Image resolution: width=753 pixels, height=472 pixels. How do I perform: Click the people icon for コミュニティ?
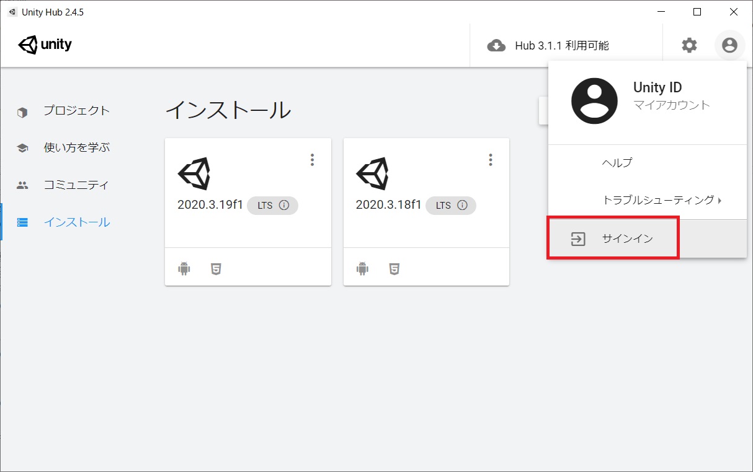22,185
